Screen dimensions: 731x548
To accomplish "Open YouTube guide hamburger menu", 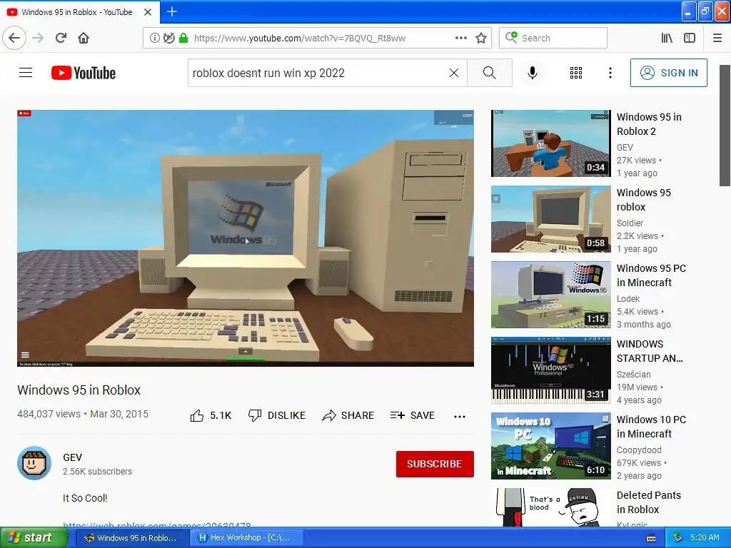I will (x=26, y=73).
